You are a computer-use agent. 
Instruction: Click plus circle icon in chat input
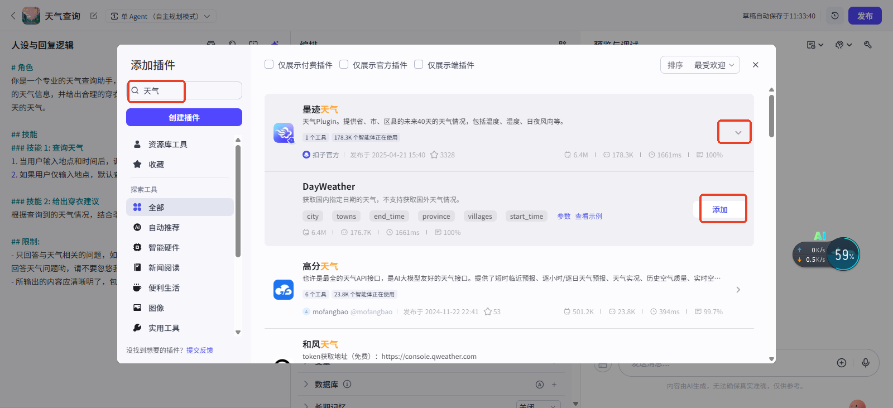[842, 363]
